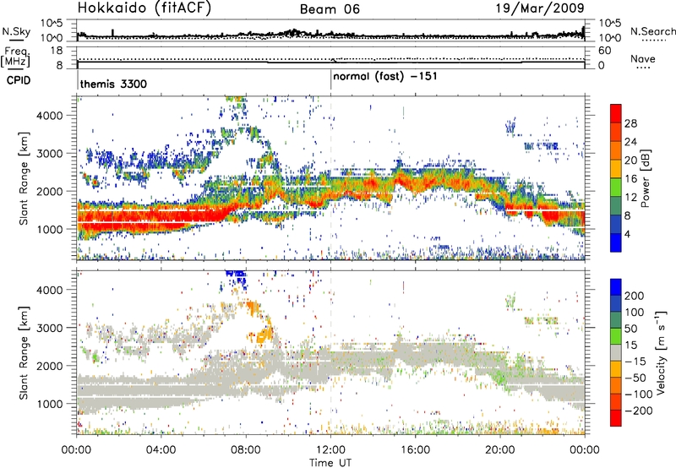The image size is (676, 468).
Task: Click the '200' label on velocity color bar
Action: [x=635, y=296]
